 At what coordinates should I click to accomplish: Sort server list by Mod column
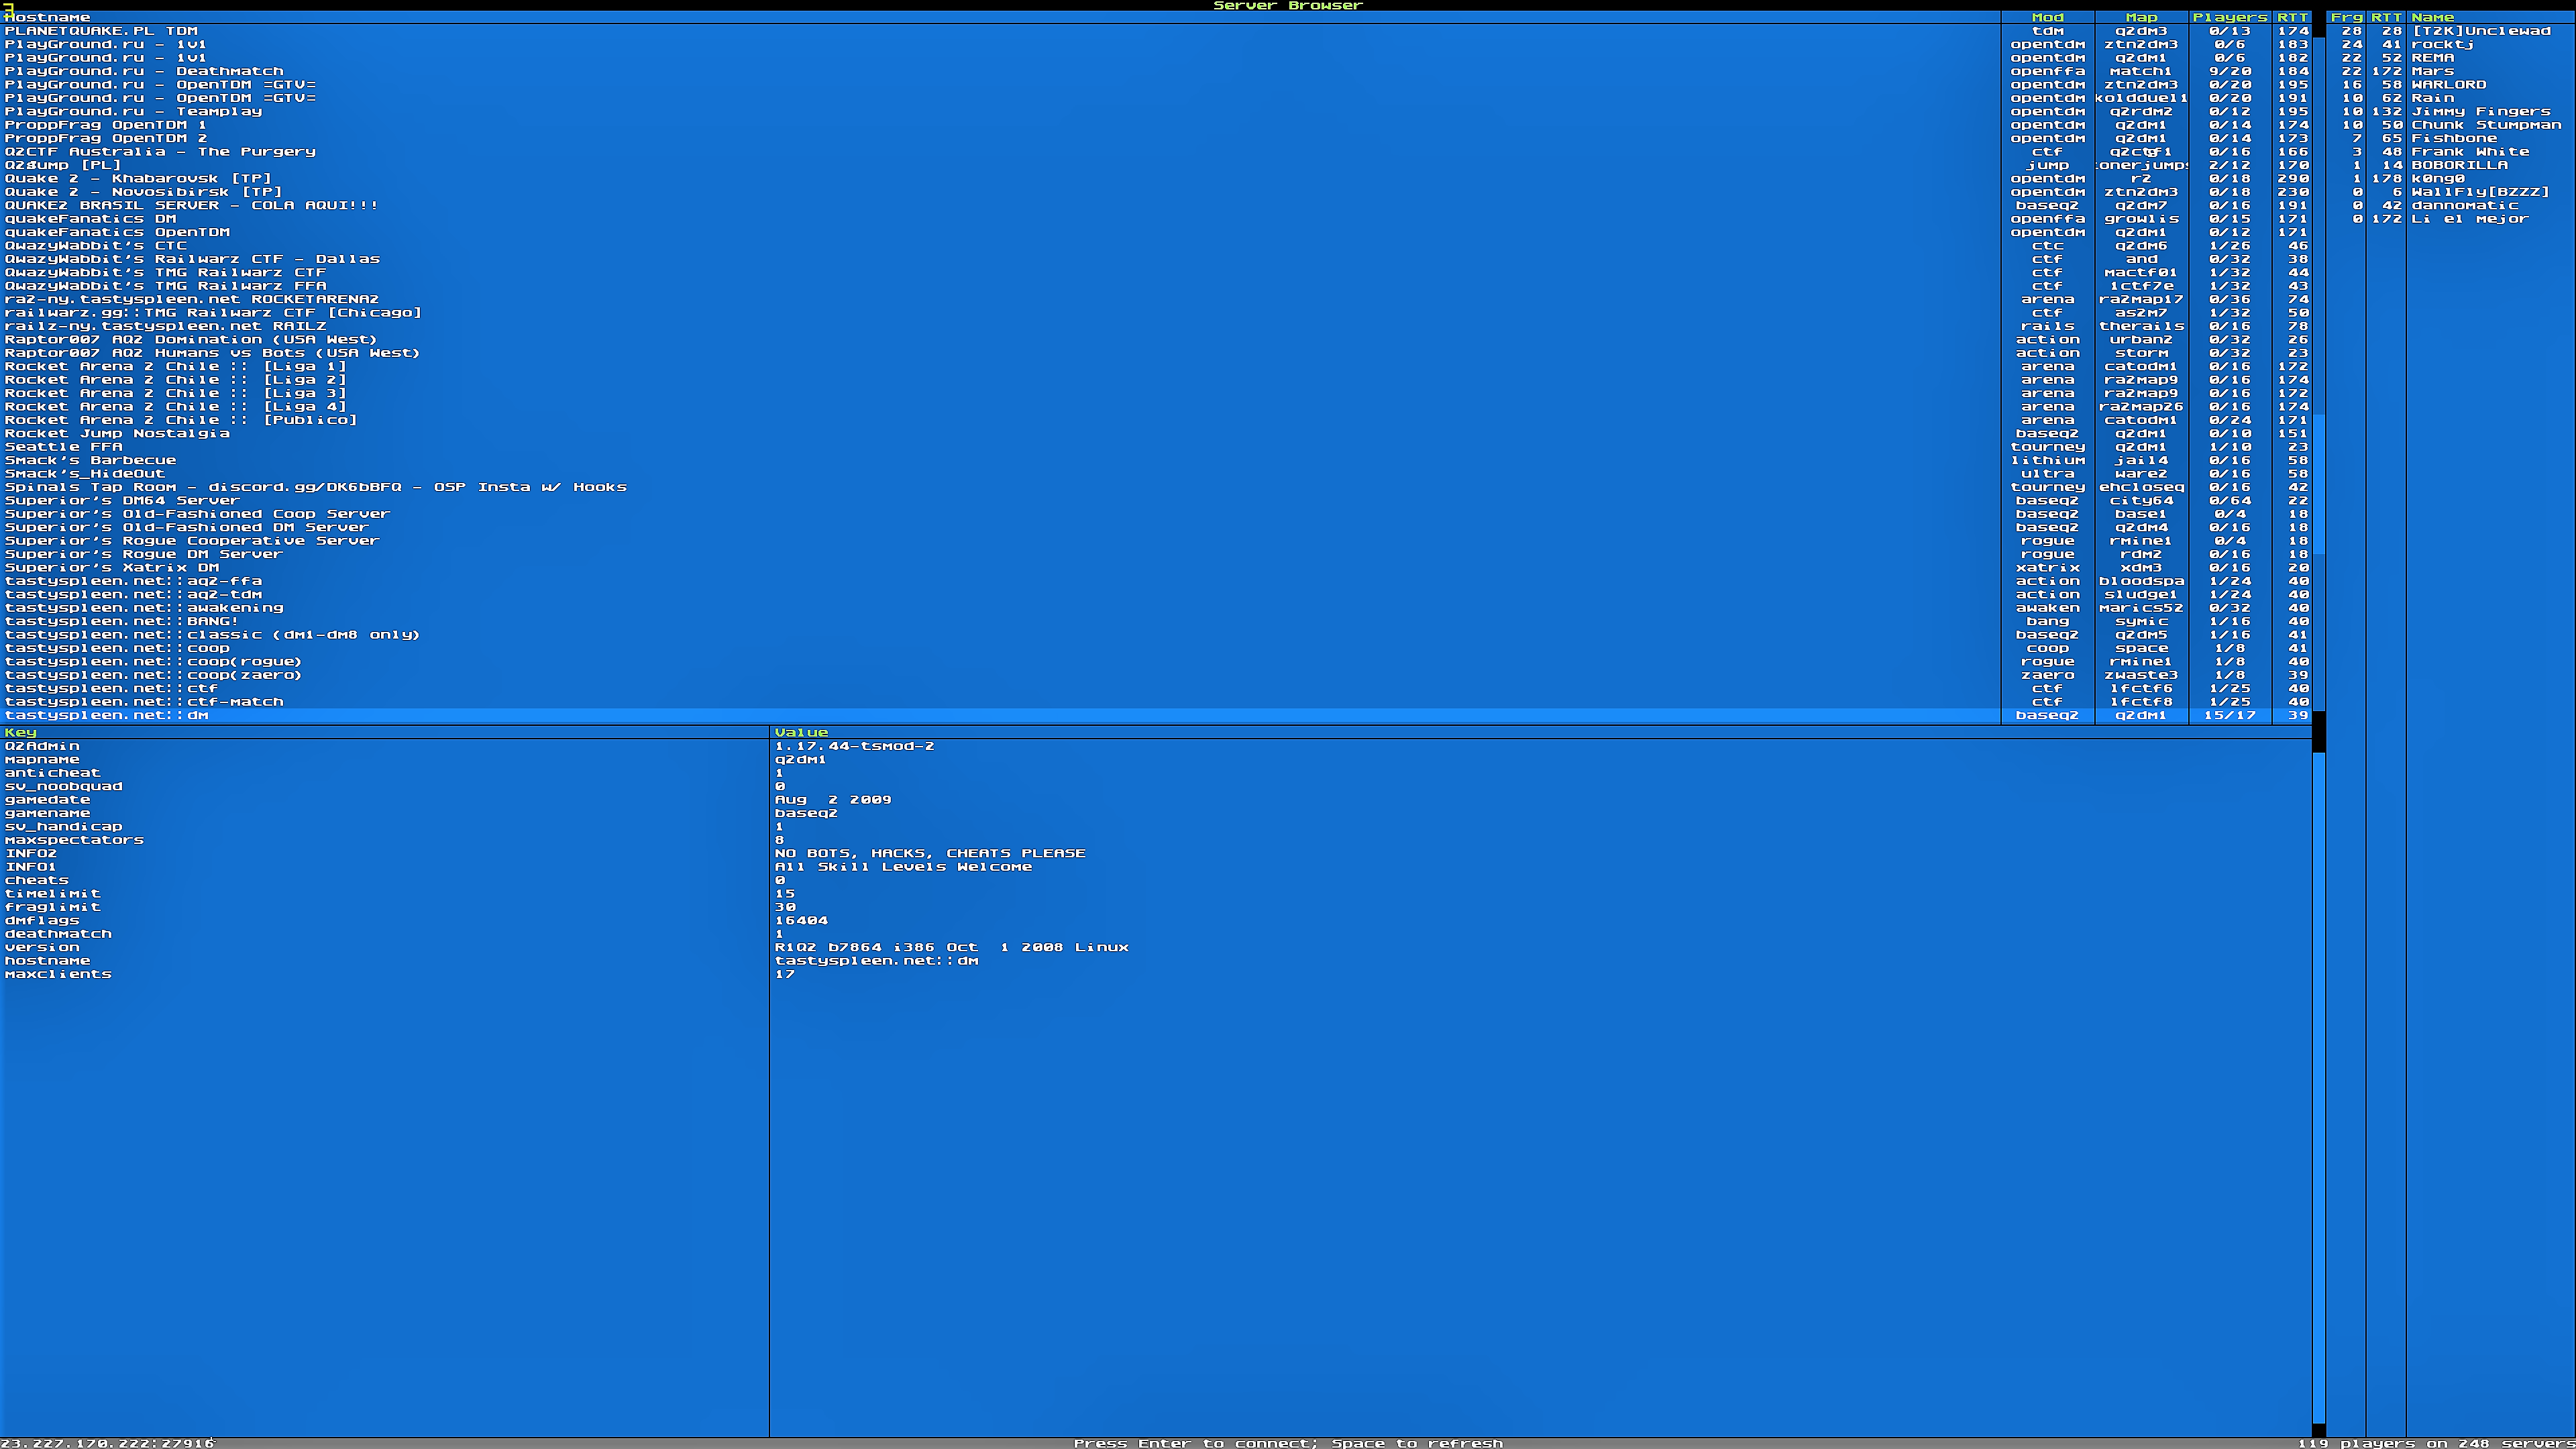[2047, 17]
